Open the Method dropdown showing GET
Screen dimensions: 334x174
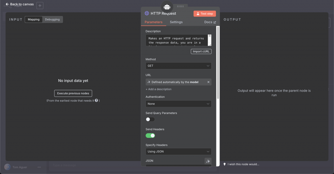[178, 66]
